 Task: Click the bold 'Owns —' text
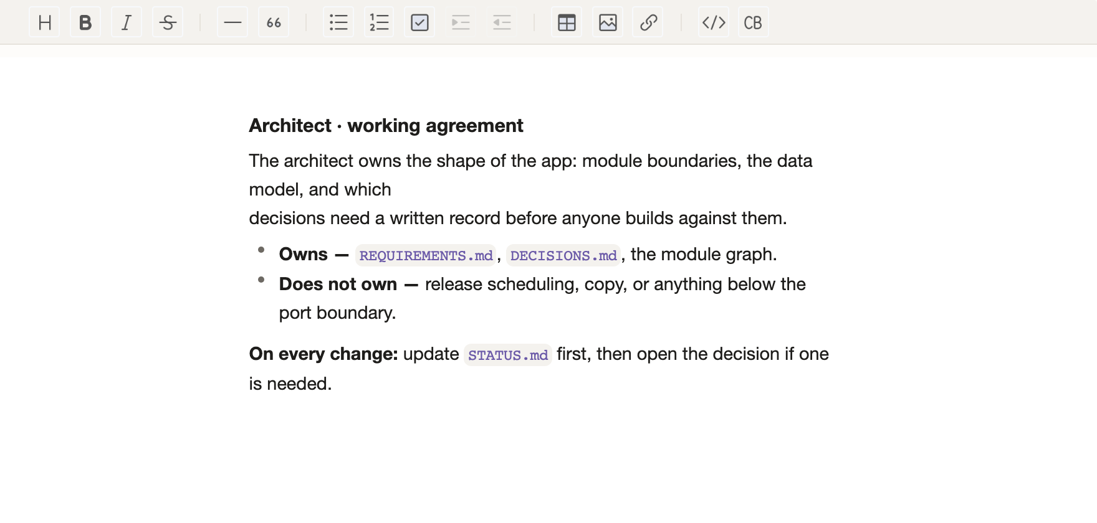(x=314, y=254)
